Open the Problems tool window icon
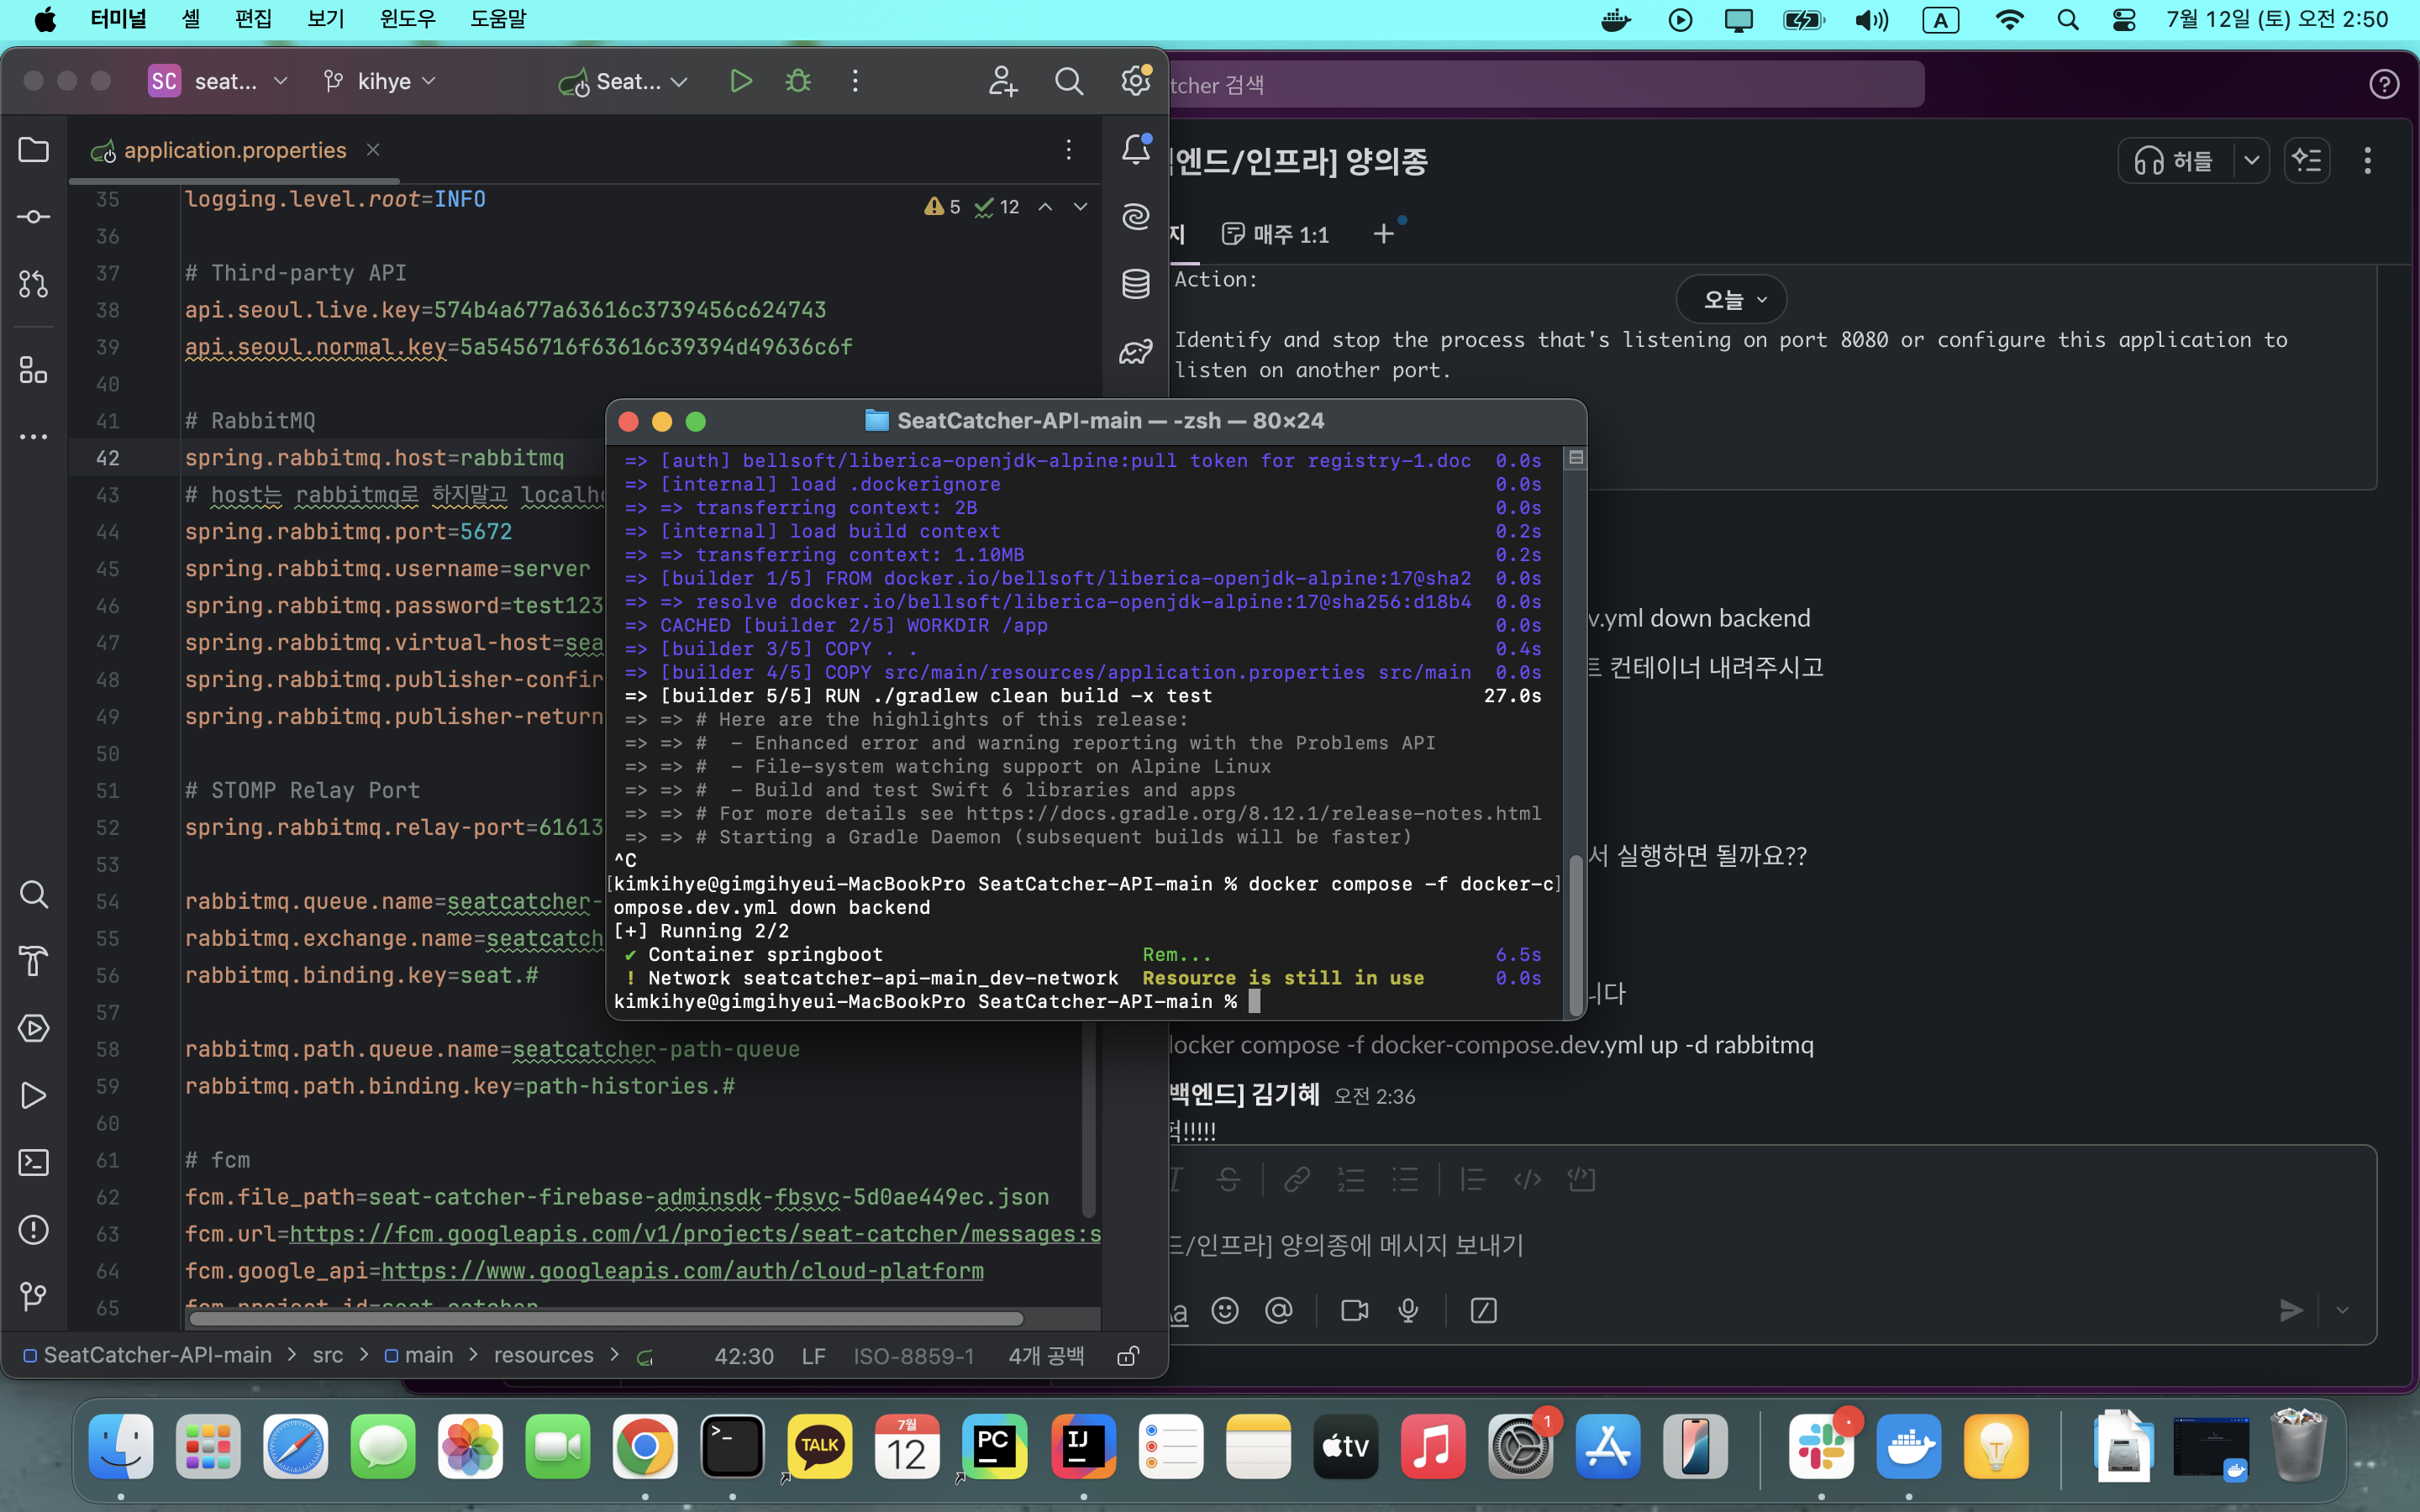 click(33, 1229)
